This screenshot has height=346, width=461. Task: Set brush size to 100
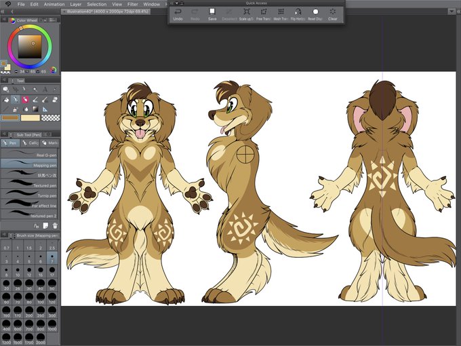[x=41, y=299]
